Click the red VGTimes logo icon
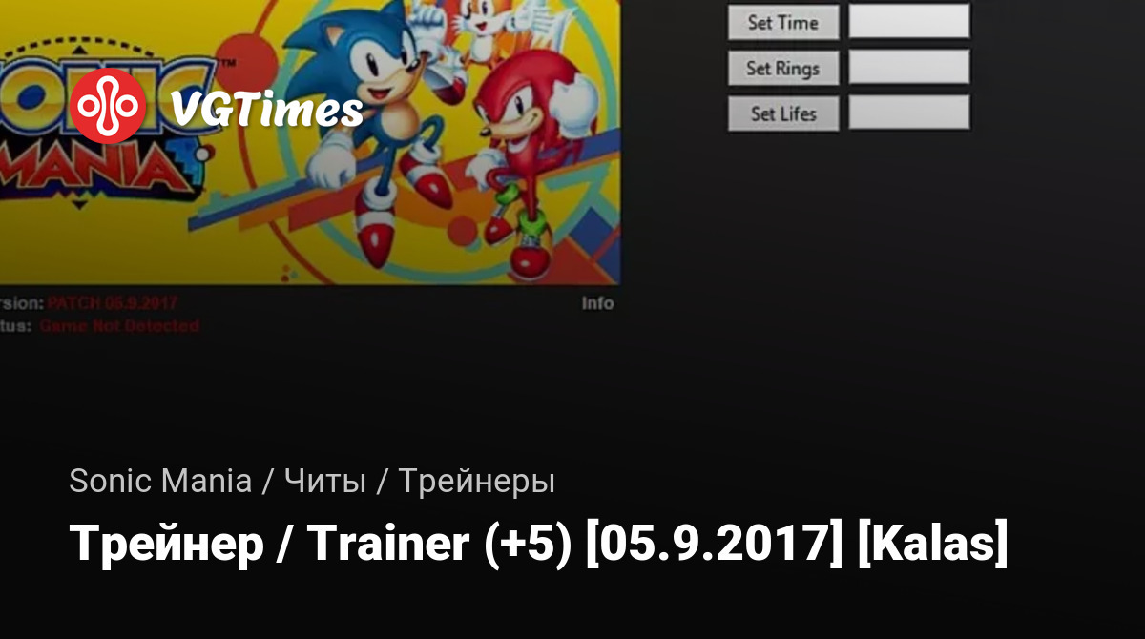 click(x=108, y=107)
